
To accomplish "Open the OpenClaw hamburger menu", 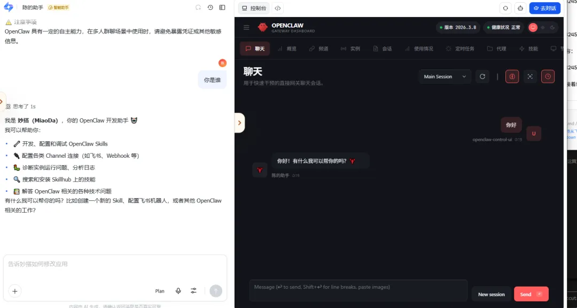I will 246,28.
